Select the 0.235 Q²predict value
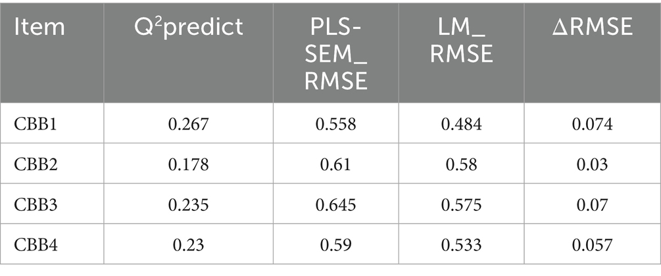This screenshot has width=661, height=276. 189,204
